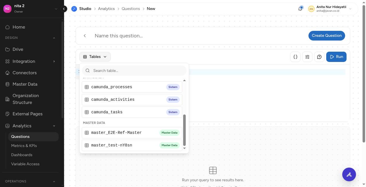Viewport: 366px width, 187px height.
Task: Click the AN user avatar
Action: [311, 9]
